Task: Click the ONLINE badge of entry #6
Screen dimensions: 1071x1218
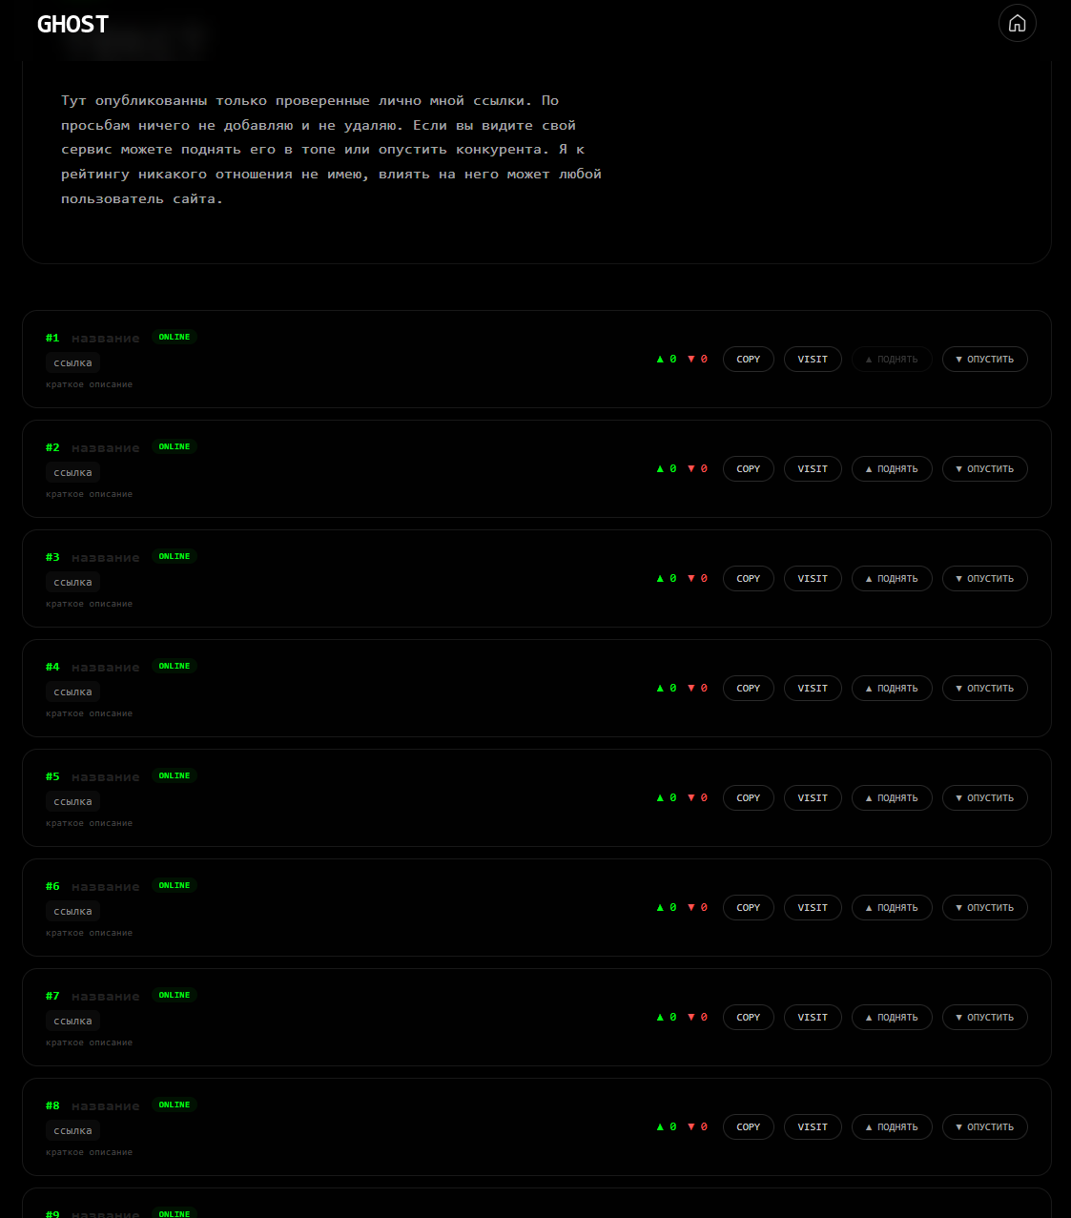Action: (x=174, y=886)
